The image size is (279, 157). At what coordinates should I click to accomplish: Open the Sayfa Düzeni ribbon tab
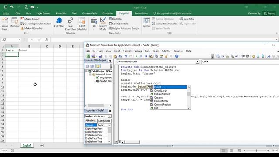point(43,14)
